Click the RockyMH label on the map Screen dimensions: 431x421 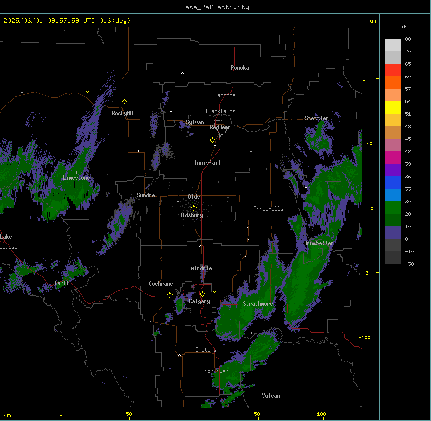coord(122,113)
